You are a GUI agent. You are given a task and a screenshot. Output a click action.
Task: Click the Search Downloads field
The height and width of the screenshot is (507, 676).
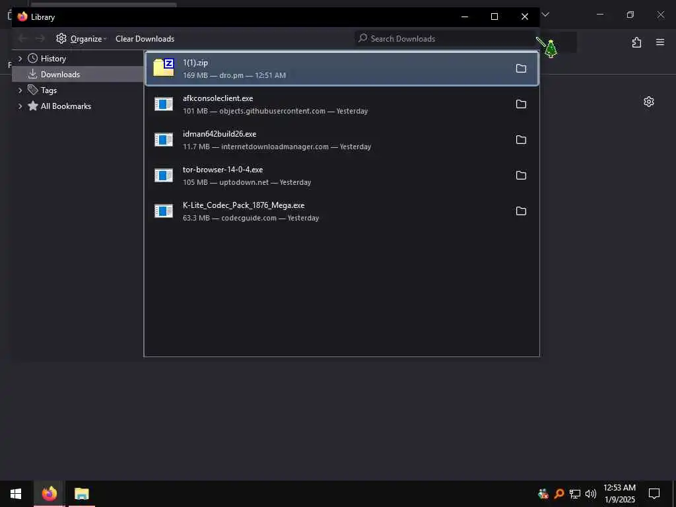pos(445,39)
